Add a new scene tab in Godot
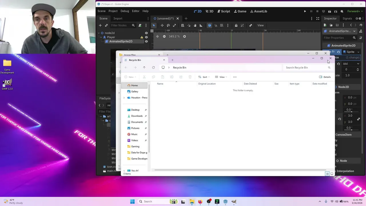The height and width of the screenshot is (206, 366). click(x=186, y=18)
